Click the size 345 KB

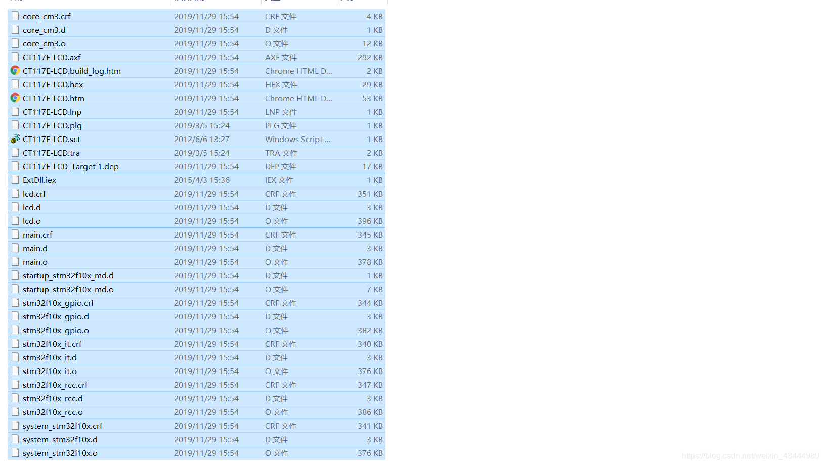370,235
